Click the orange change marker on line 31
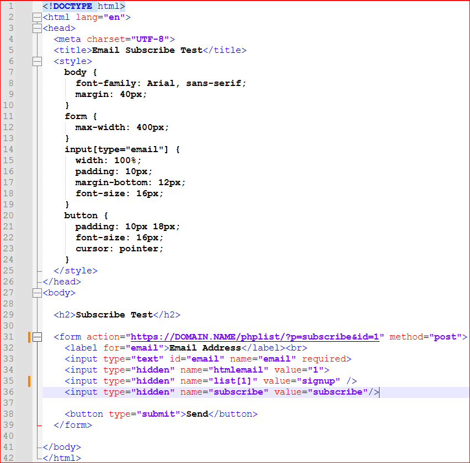The image size is (470, 463). tap(29, 337)
